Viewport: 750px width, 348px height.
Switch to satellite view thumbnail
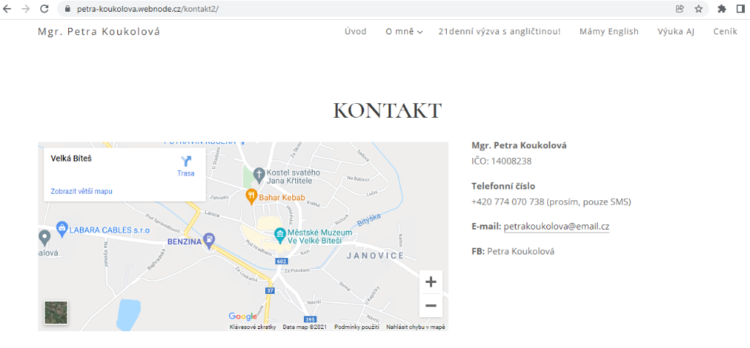point(56,313)
